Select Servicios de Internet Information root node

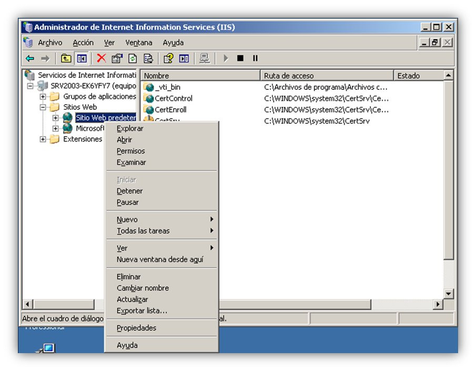click(x=87, y=75)
